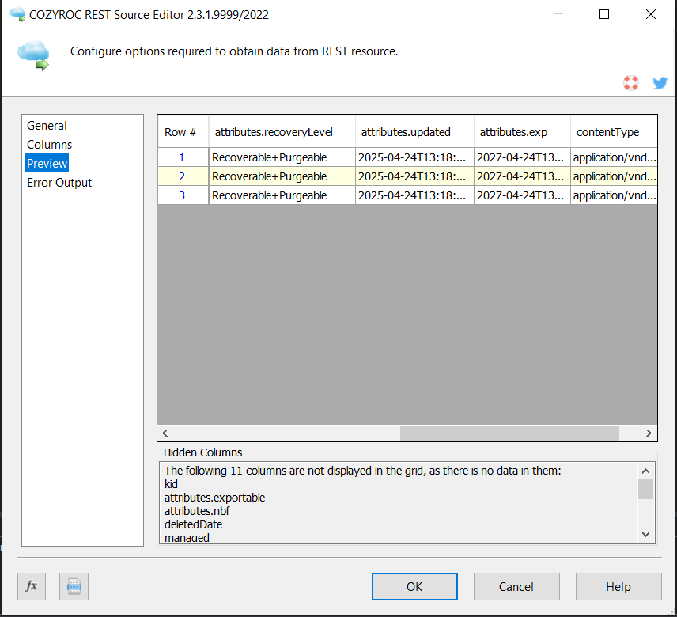Open the General page
This screenshot has width=677, height=617.
pyautogui.click(x=47, y=126)
